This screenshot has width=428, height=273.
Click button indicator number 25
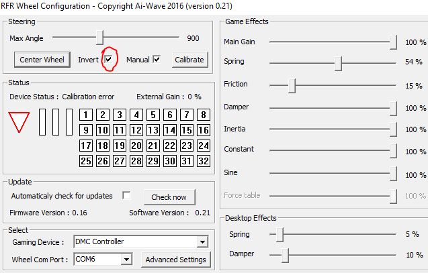(86, 161)
